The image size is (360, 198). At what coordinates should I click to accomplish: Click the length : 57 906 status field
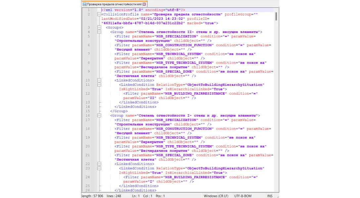coord(93,196)
